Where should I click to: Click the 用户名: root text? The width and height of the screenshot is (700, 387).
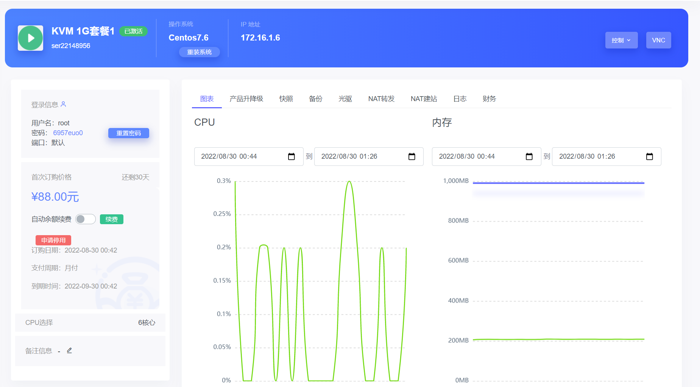pyautogui.click(x=50, y=123)
